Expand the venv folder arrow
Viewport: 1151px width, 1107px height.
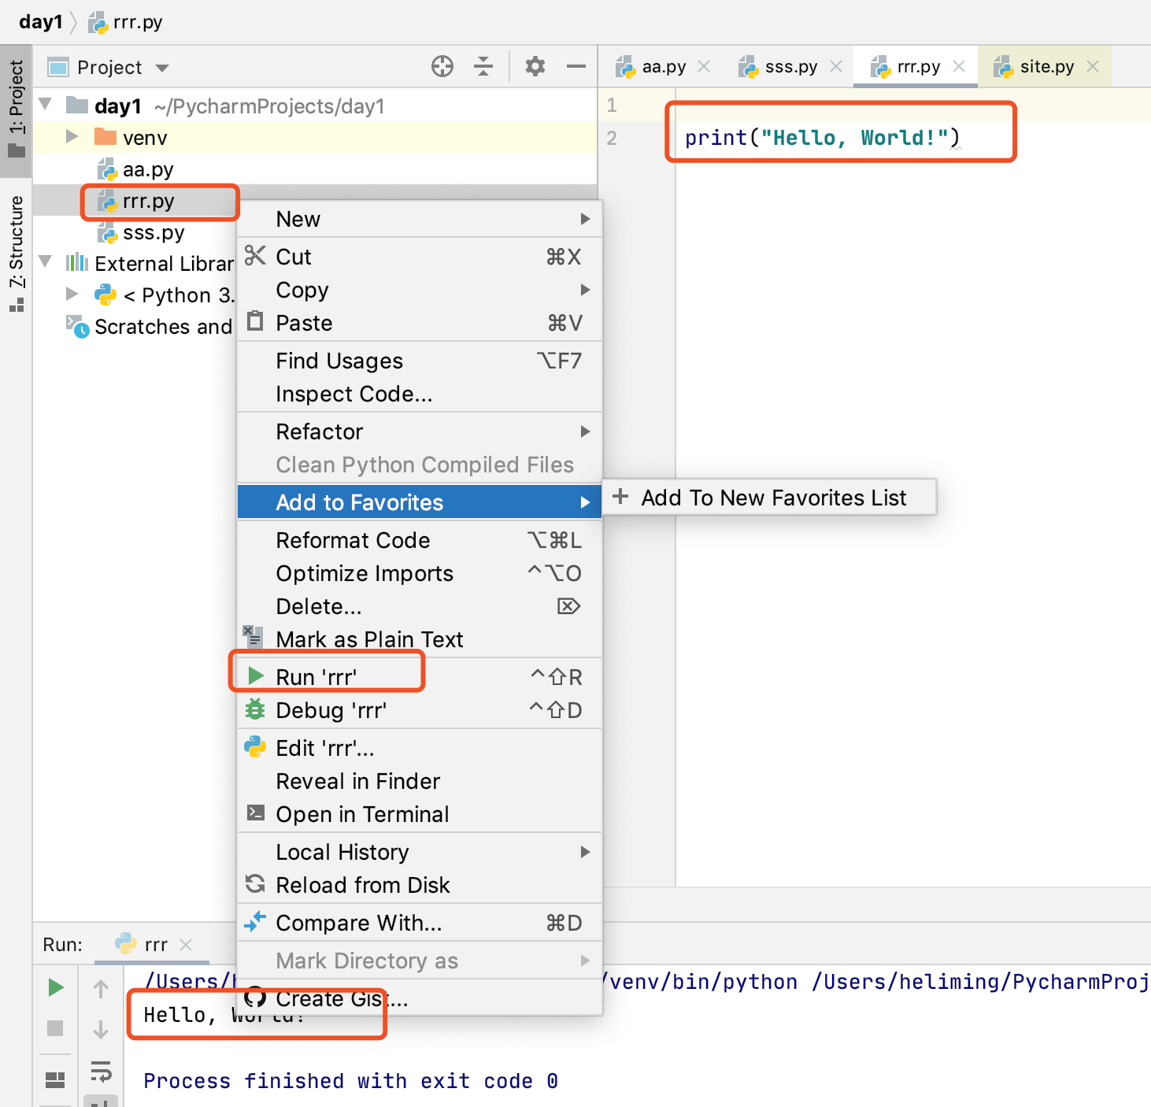pos(72,136)
